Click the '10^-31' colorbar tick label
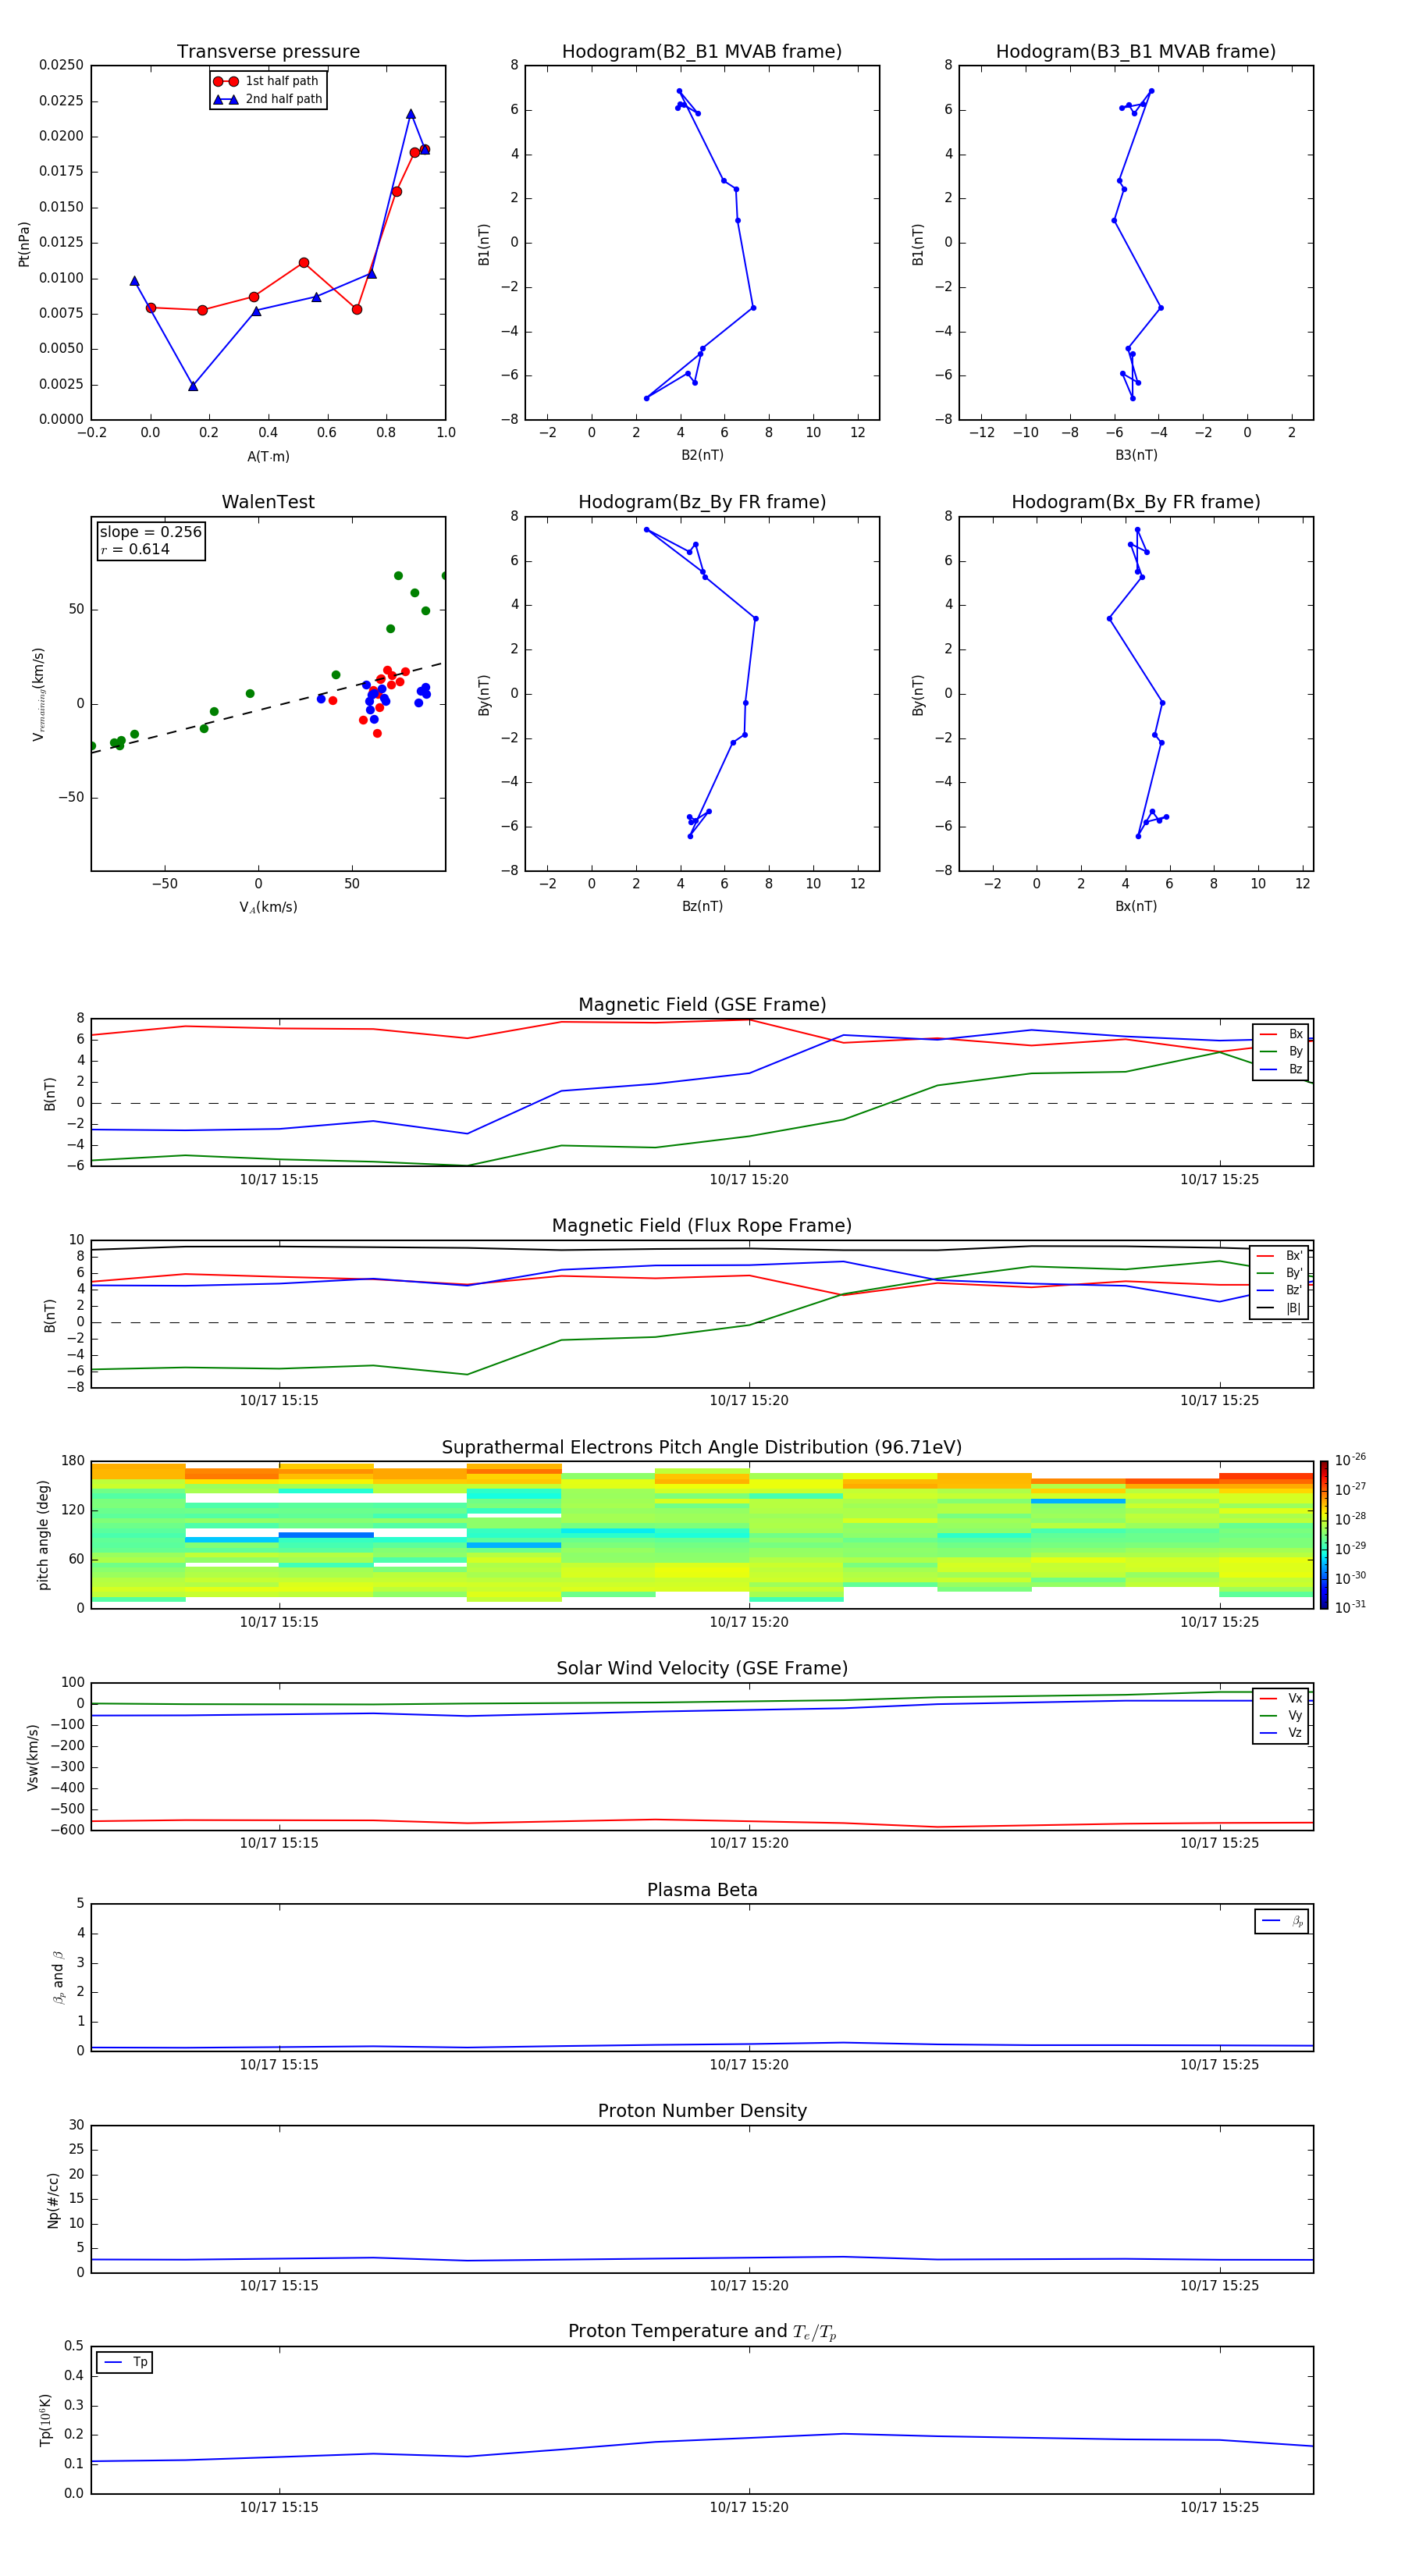The image size is (1405, 2576). click(x=1350, y=1607)
